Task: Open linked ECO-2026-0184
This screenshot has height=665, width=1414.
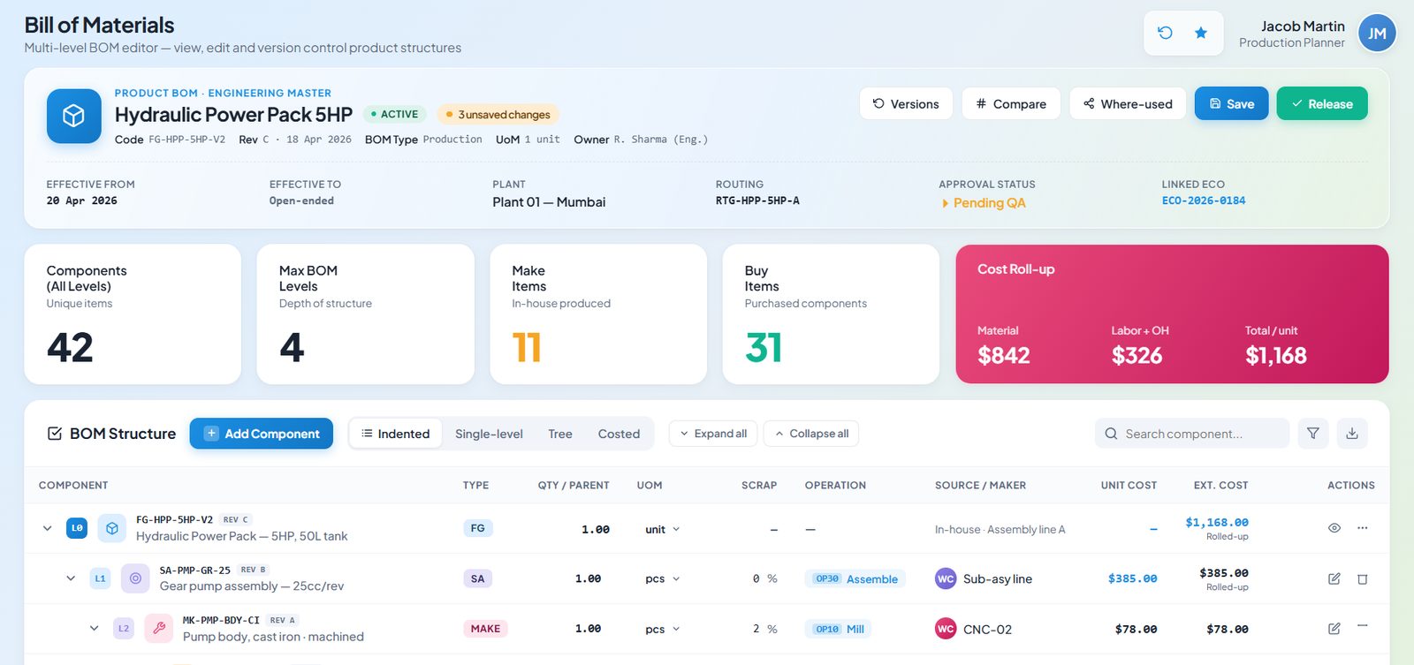Action: [x=1204, y=200]
